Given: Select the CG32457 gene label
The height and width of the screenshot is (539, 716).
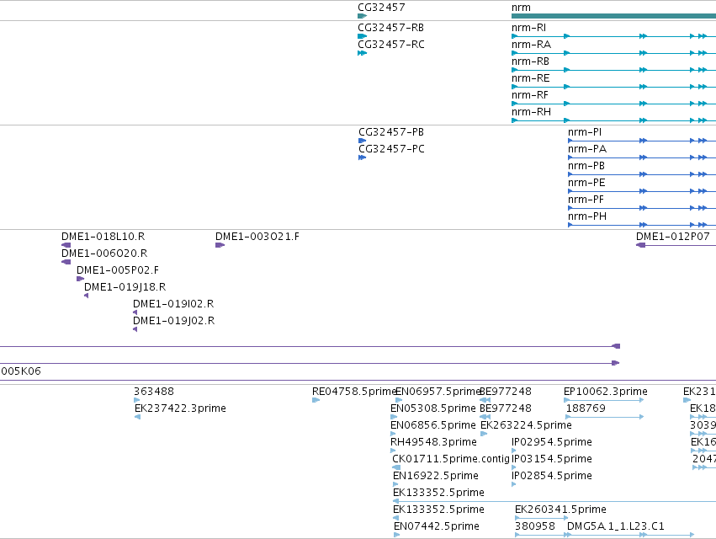Looking at the screenshot, I should point(381,8).
